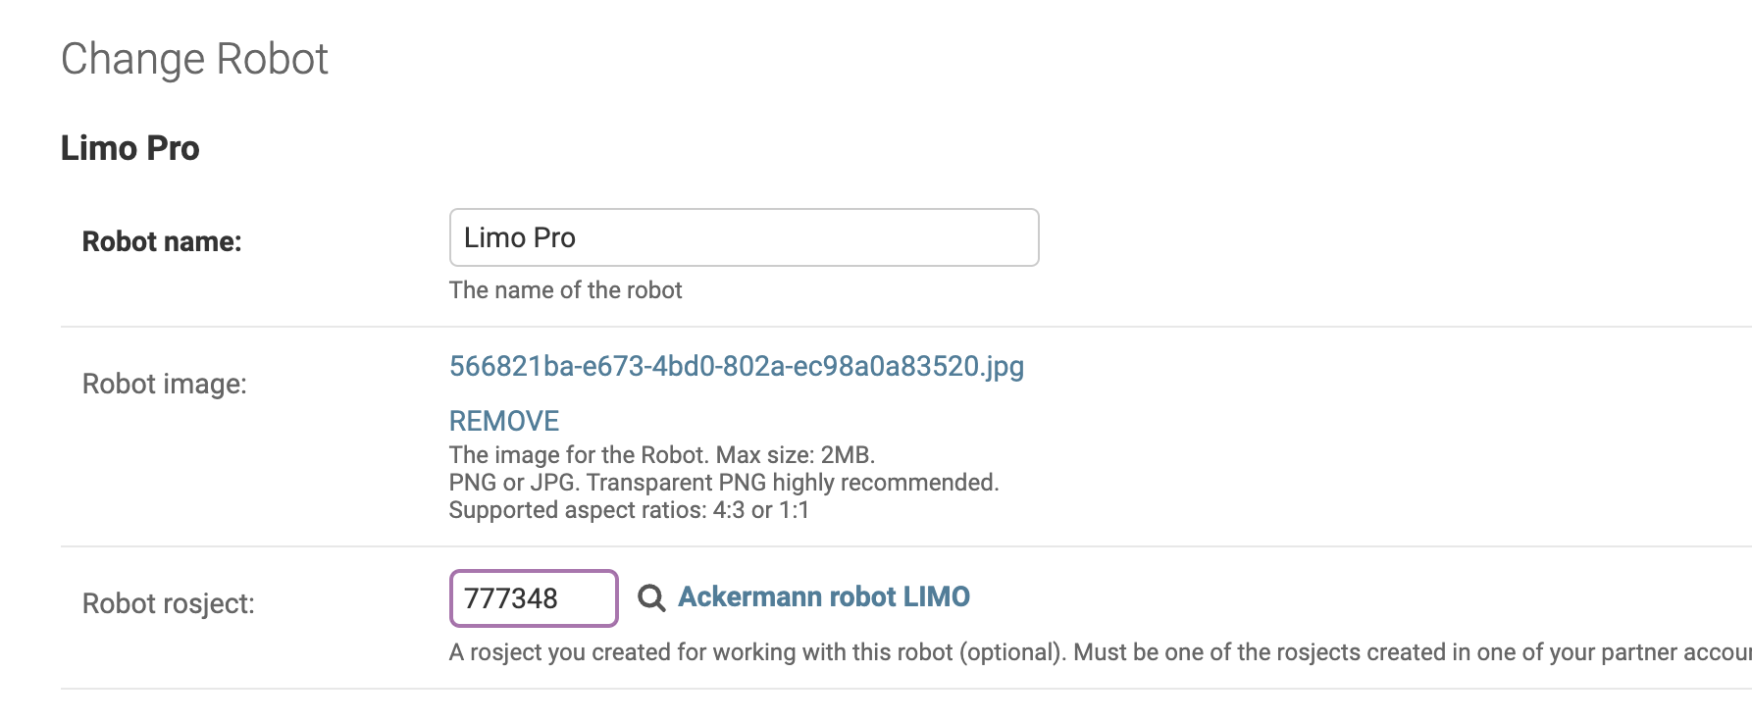The height and width of the screenshot is (724, 1752).
Task: Click the 'Supported aspect ratios' help line
Action: [629, 510]
